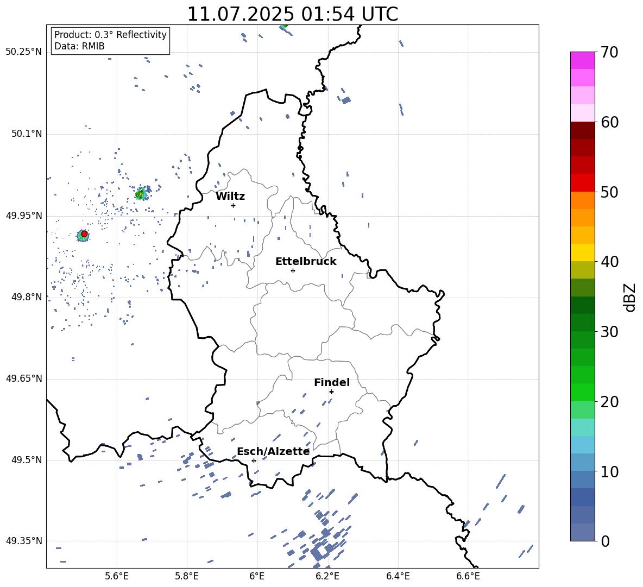Viewport: 643px width, 587px height.
Task: Click the cross marker below Findel
Action: click(331, 392)
